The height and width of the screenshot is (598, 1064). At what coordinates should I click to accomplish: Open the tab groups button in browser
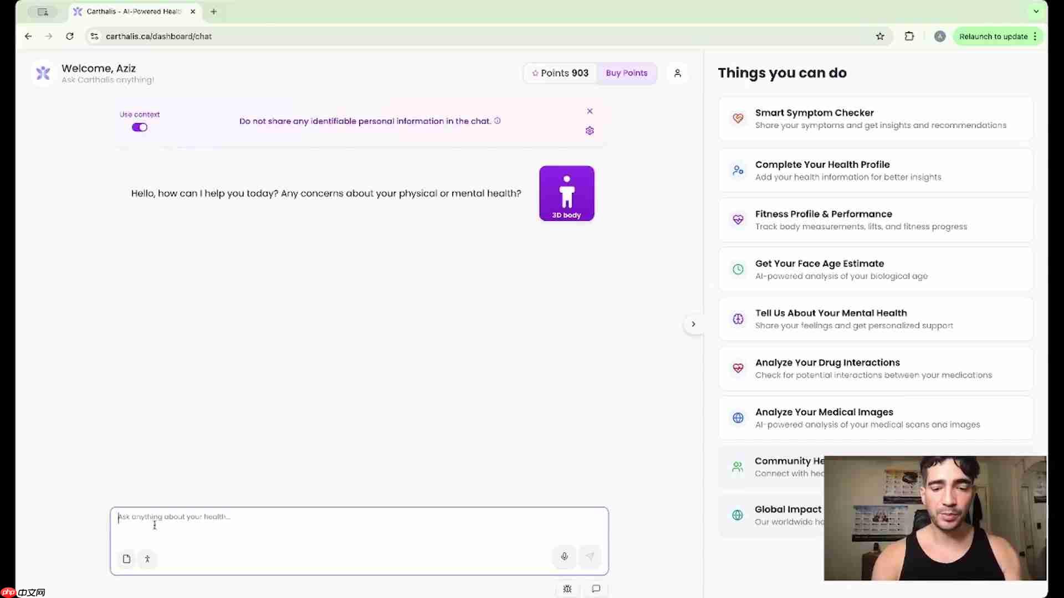(43, 12)
